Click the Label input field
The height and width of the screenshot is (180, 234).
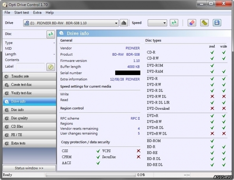click(x=31, y=67)
